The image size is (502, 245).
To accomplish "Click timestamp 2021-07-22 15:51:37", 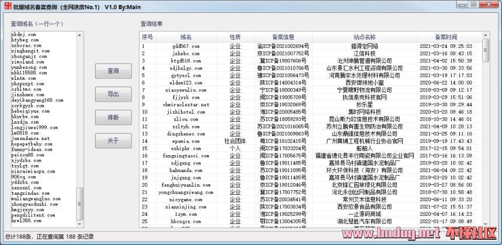I will tap(446, 207).
